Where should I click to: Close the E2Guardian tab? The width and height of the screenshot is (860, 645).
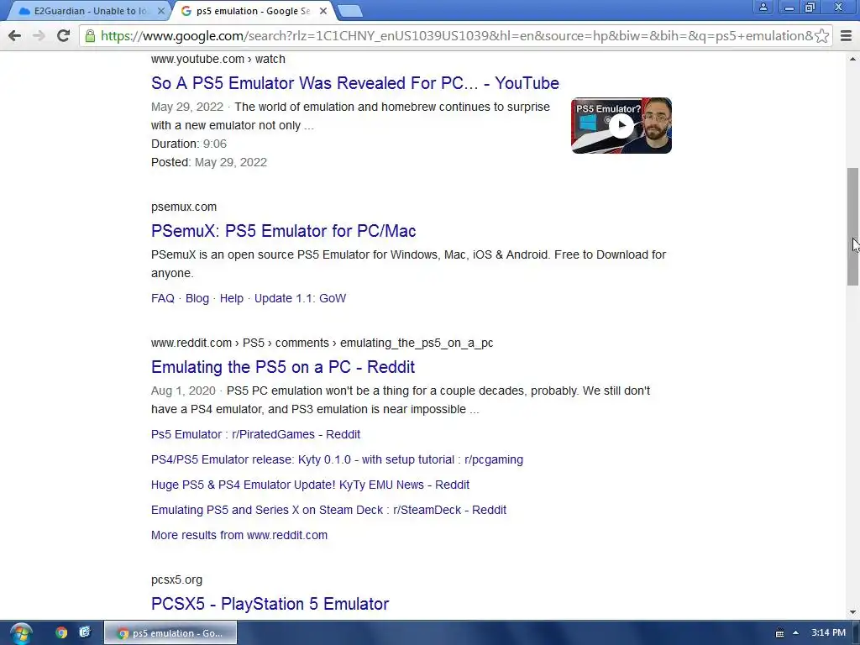pyautogui.click(x=160, y=11)
